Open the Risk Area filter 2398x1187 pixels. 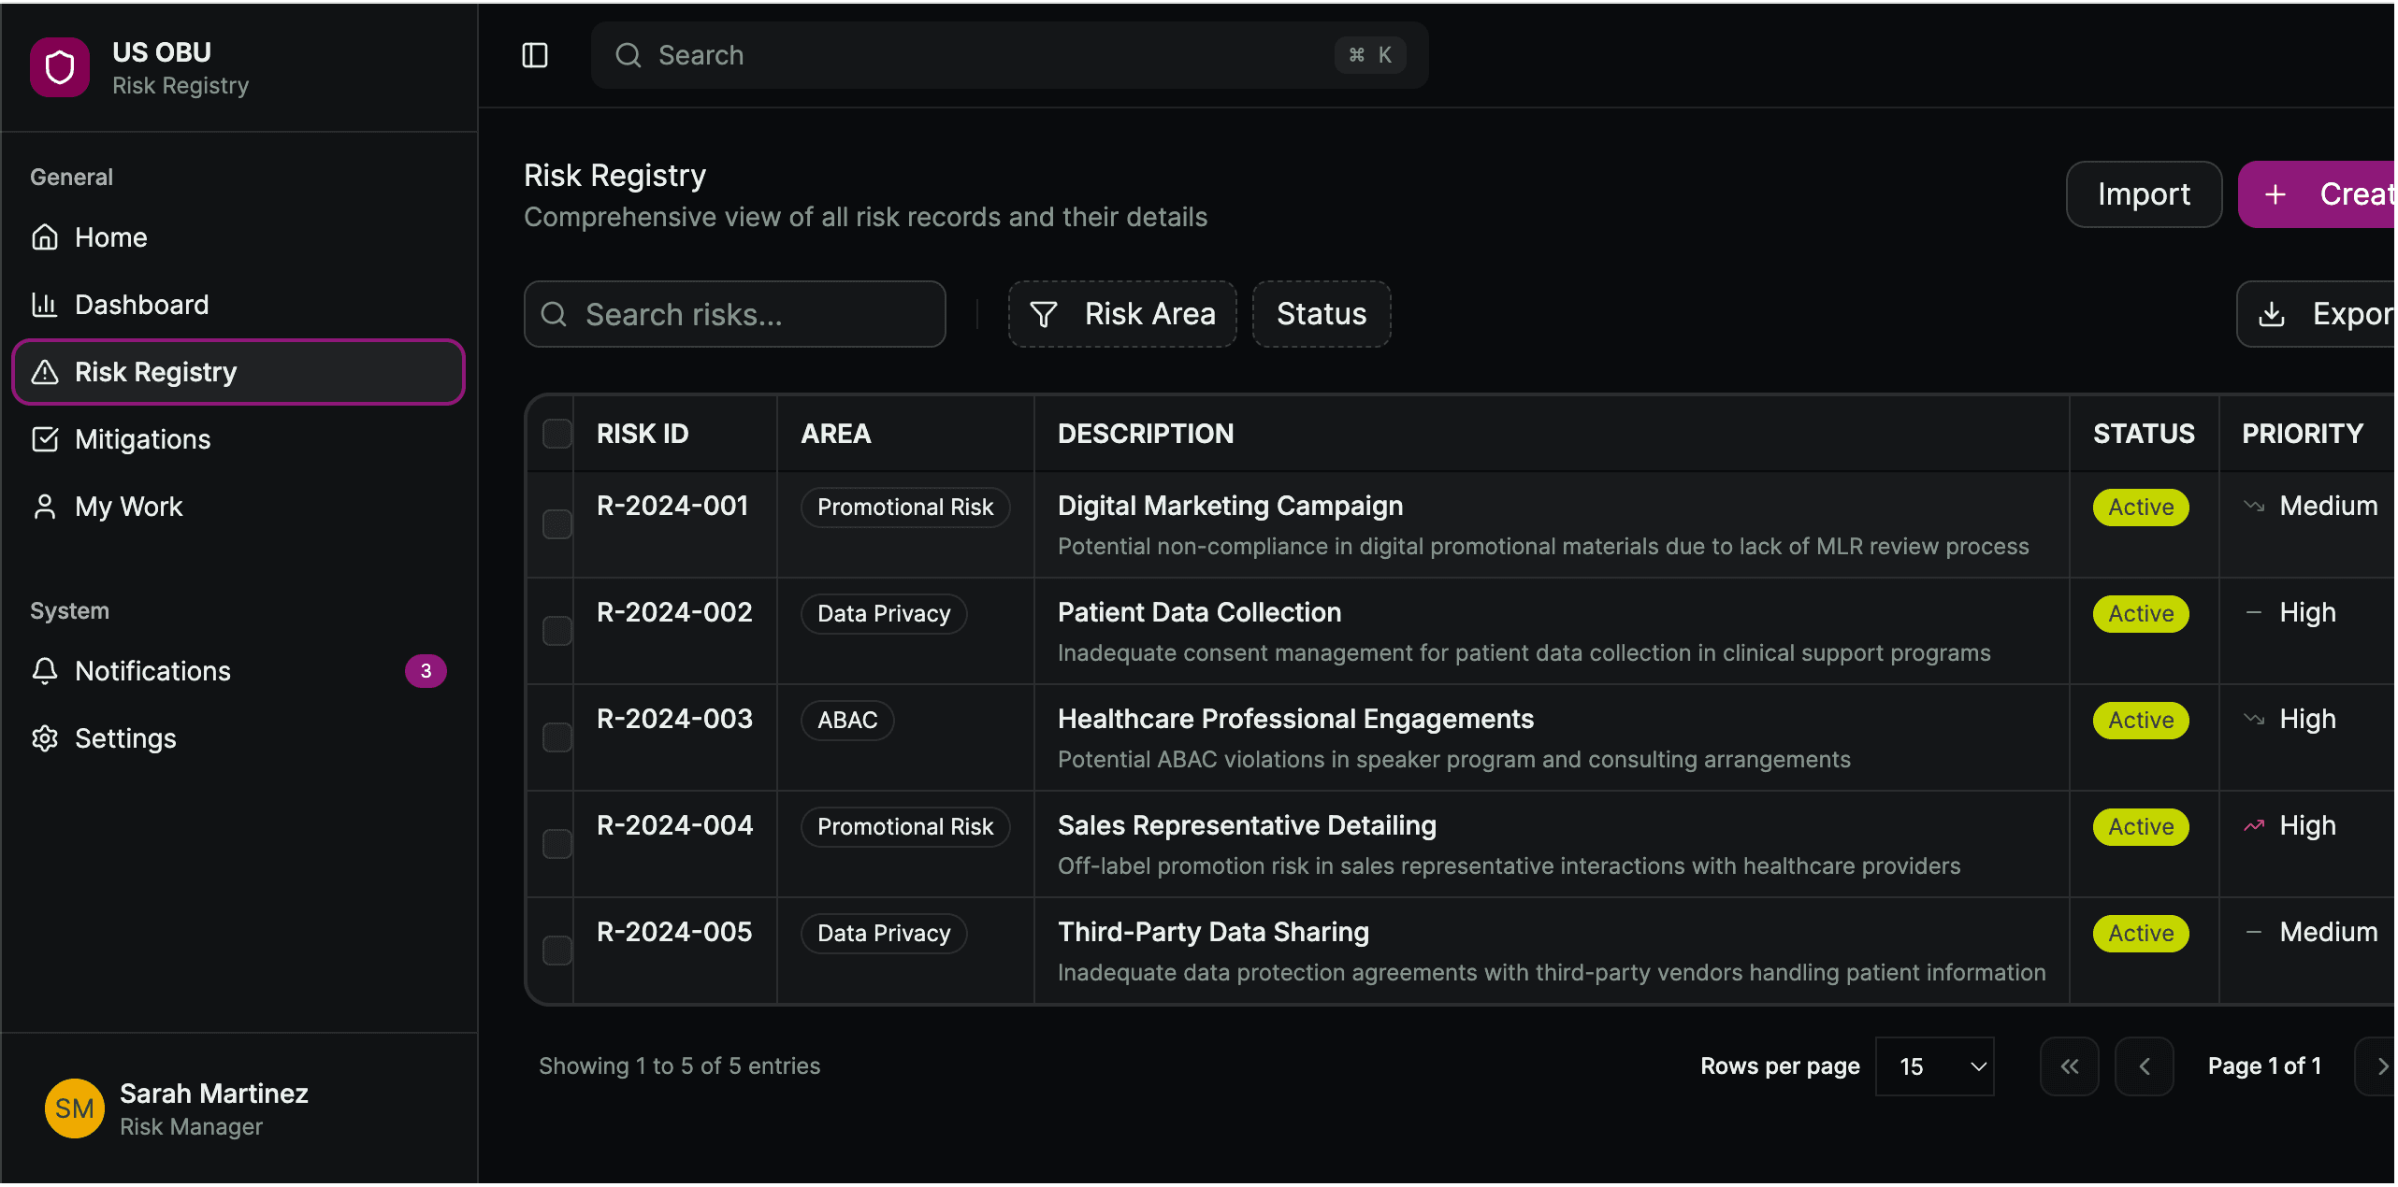coord(1121,314)
